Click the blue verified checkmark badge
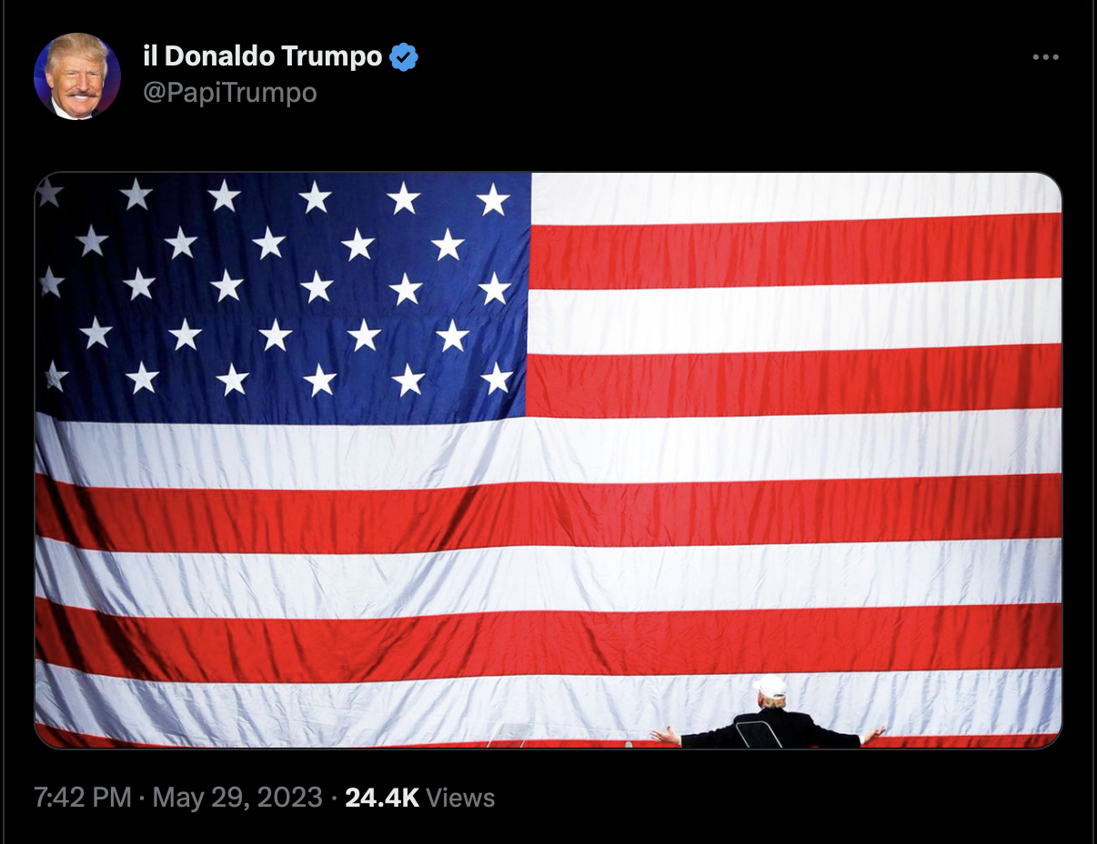1097x844 pixels. pos(404,57)
